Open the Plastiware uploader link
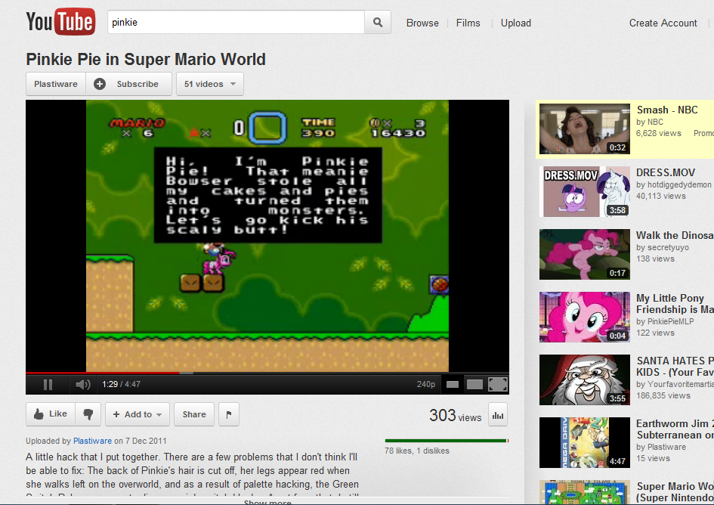This screenshot has width=714, height=505. (92, 441)
